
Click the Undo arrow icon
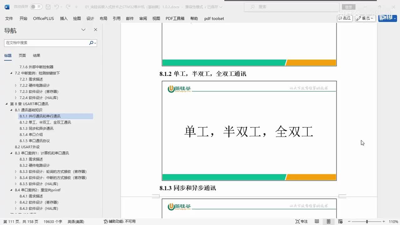point(56,7)
